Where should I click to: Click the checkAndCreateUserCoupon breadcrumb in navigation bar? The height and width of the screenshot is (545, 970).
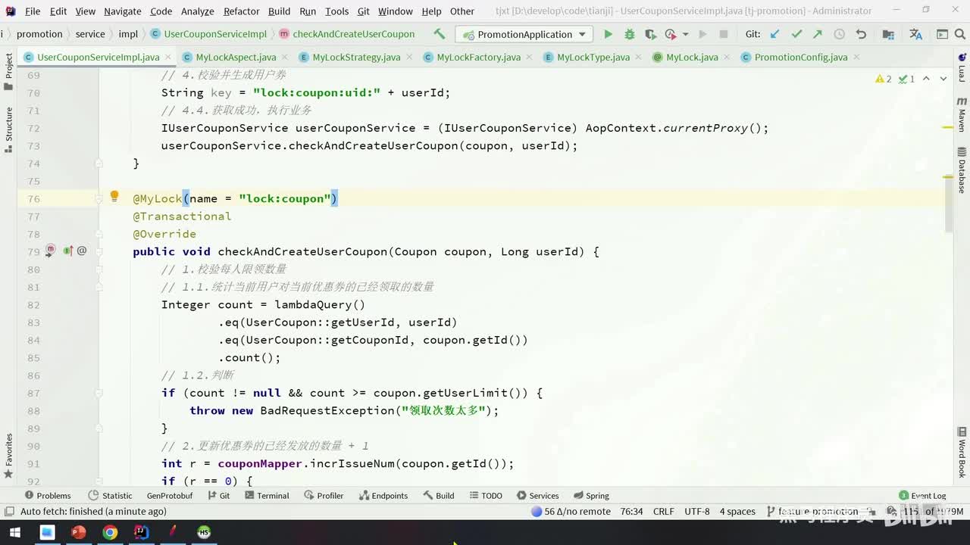[347, 34]
